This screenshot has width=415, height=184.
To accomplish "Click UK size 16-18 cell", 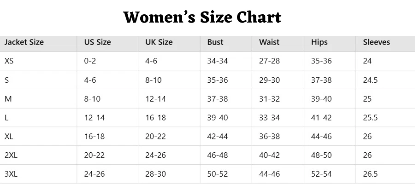I will [x=155, y=118].
